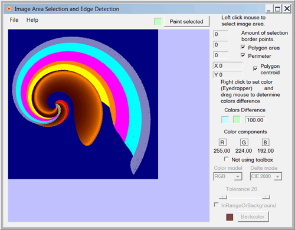The image size is (295, 230).
Task: Click the R color component box
Action: coord(222,142)
